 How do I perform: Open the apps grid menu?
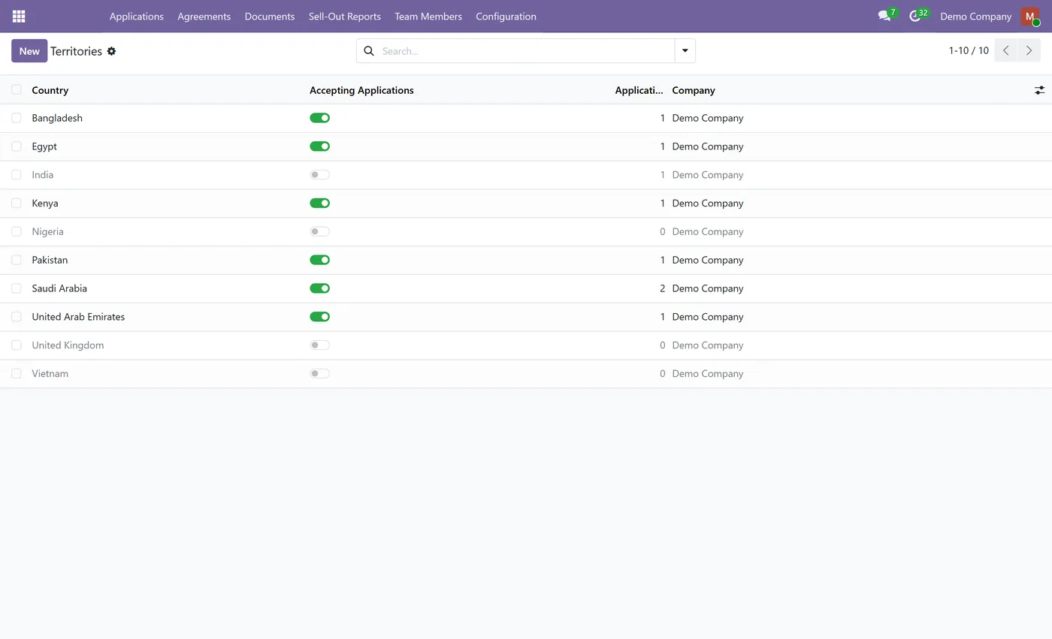(x=19, y=16)
